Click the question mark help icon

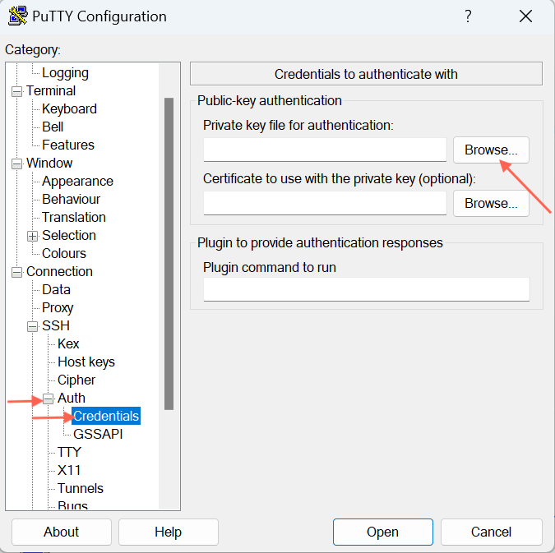click(468, 16)
